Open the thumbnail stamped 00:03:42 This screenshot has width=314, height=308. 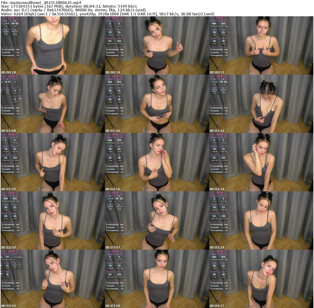tap(52, 279)
